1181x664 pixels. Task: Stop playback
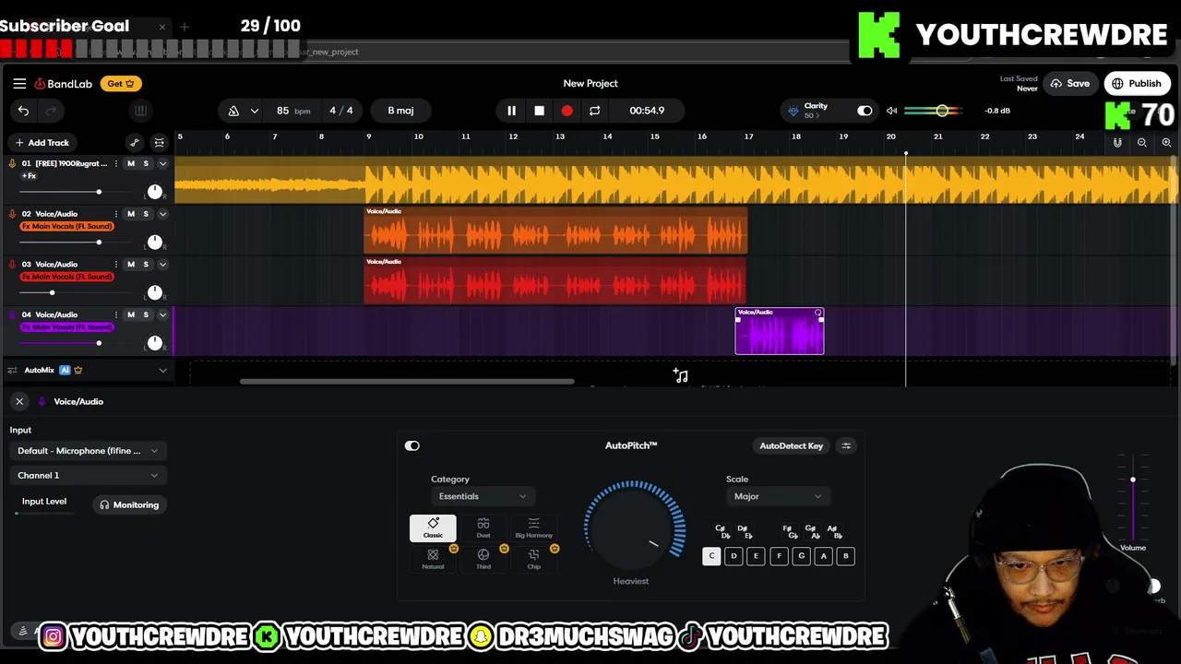tap(539, 111)
